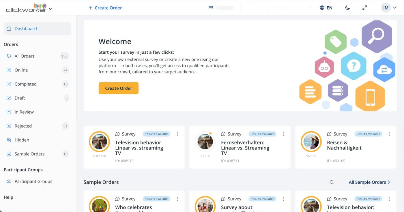This screenshot has width=404, height=212.
Task: Expand user account menu chevron
Action: (x=395, y=8)
